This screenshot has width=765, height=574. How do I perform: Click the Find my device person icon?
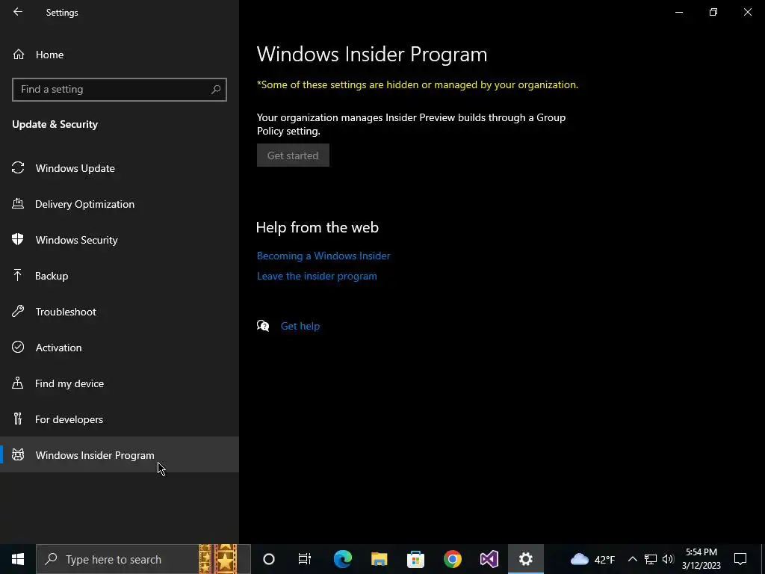(18, 383)
